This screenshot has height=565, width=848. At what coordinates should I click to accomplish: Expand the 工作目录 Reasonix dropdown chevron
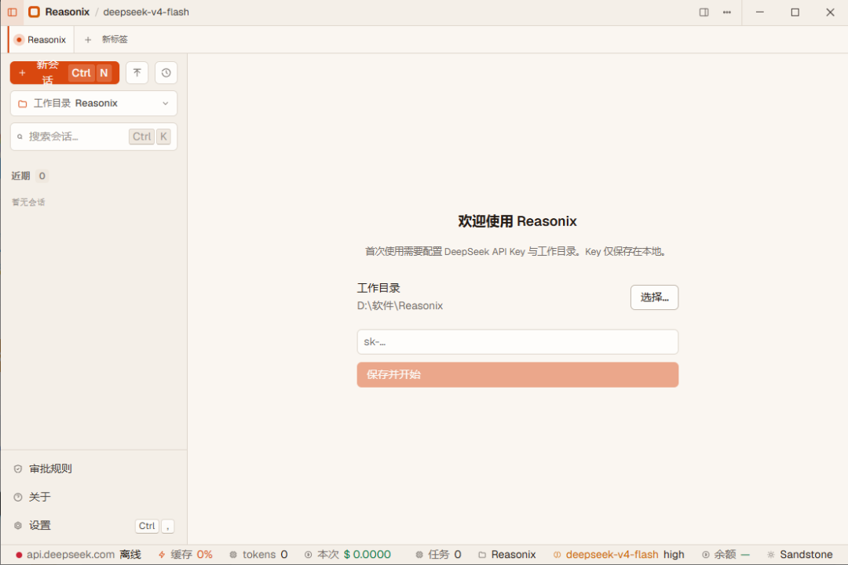click(166, 104)
